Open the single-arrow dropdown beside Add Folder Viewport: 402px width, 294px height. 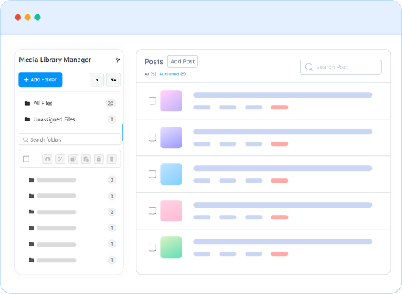click(97, 80)
